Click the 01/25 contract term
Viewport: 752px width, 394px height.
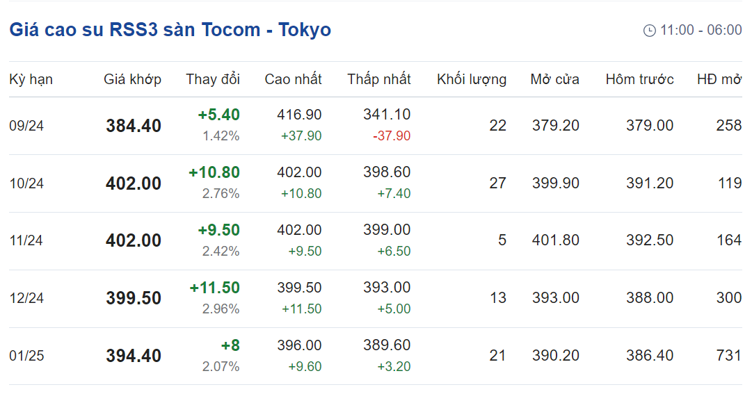click(x=26, y=356)
